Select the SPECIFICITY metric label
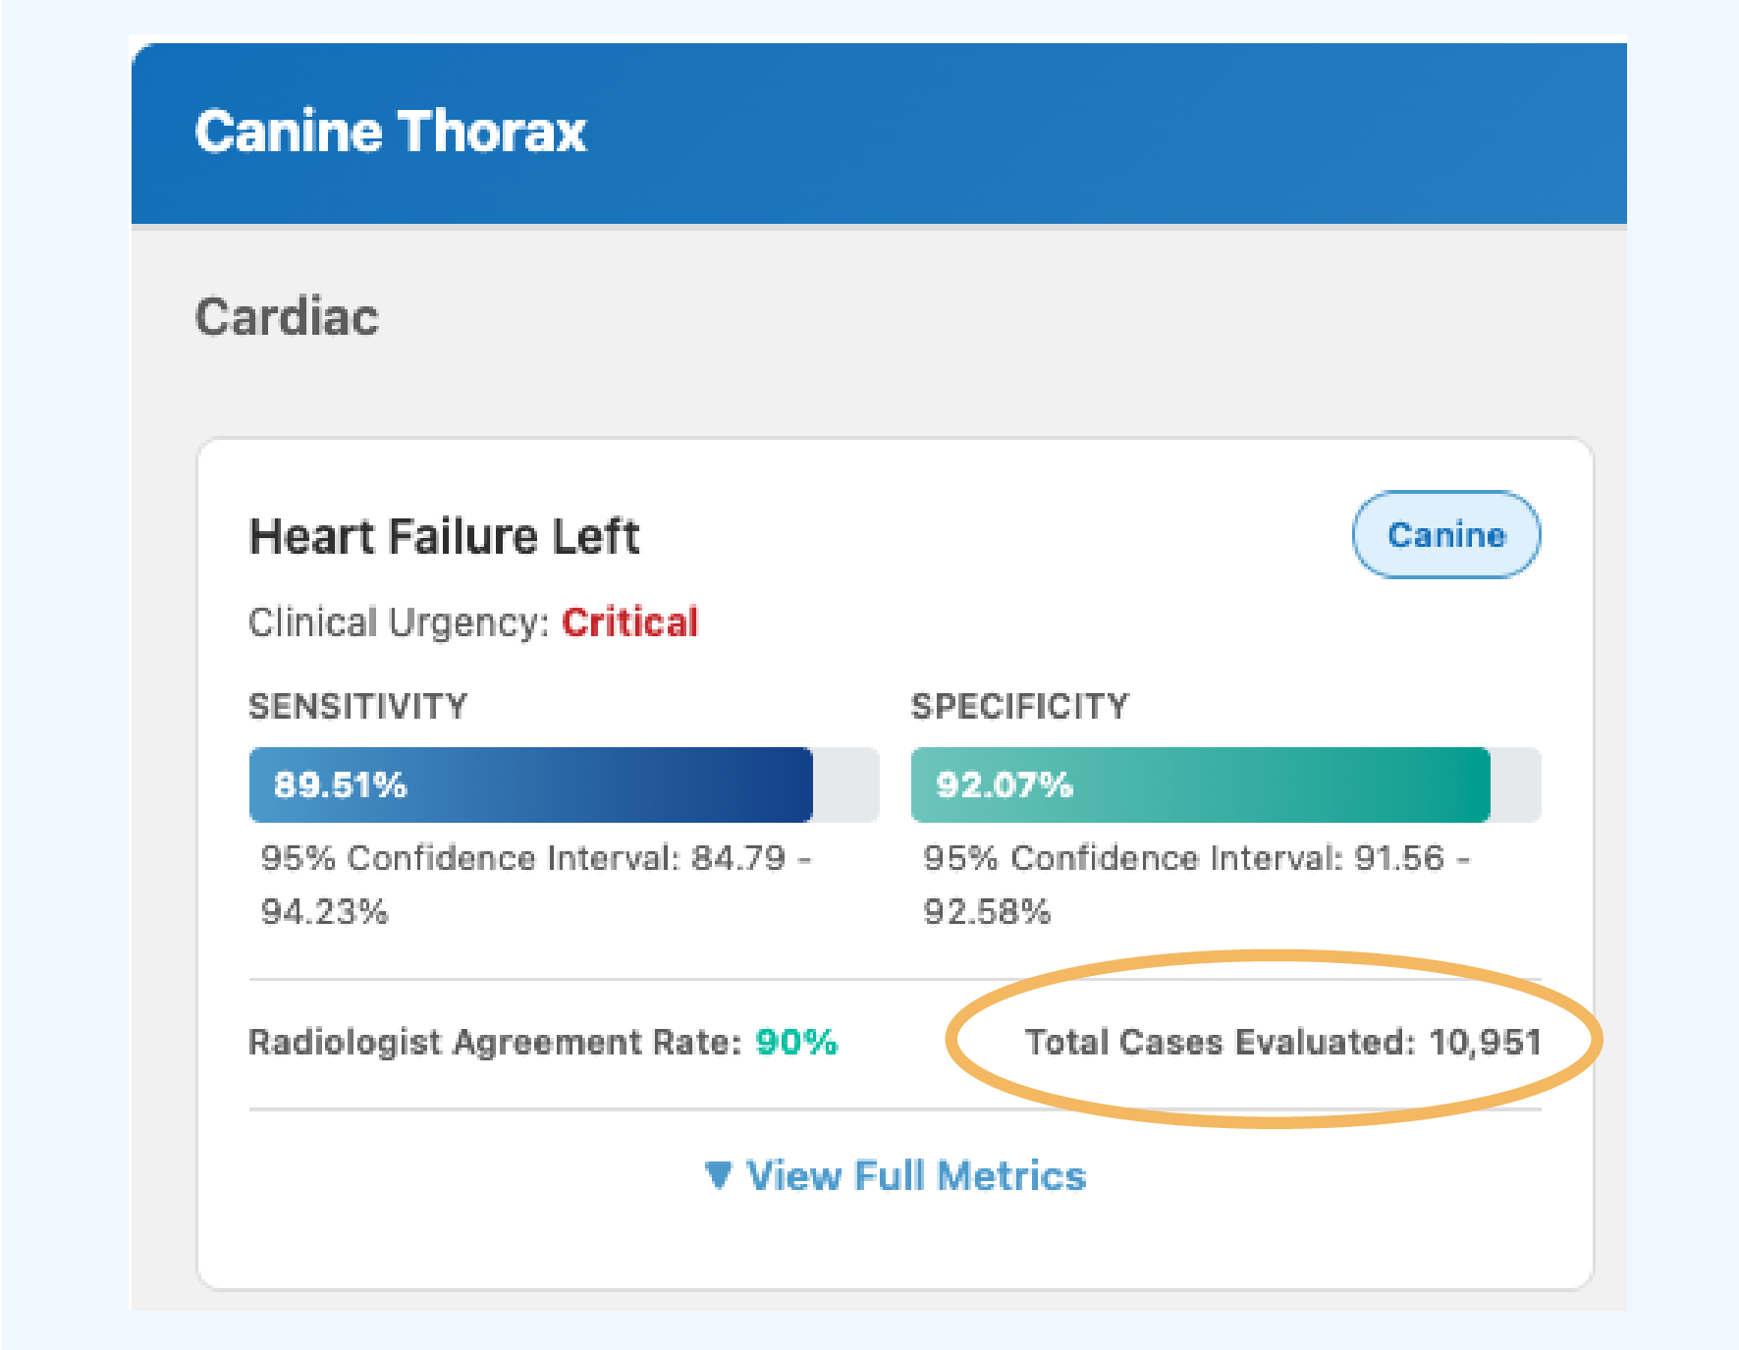Image resolution: width=1739 pixels, height=1350 pixels. click(x=1019, y=706)
